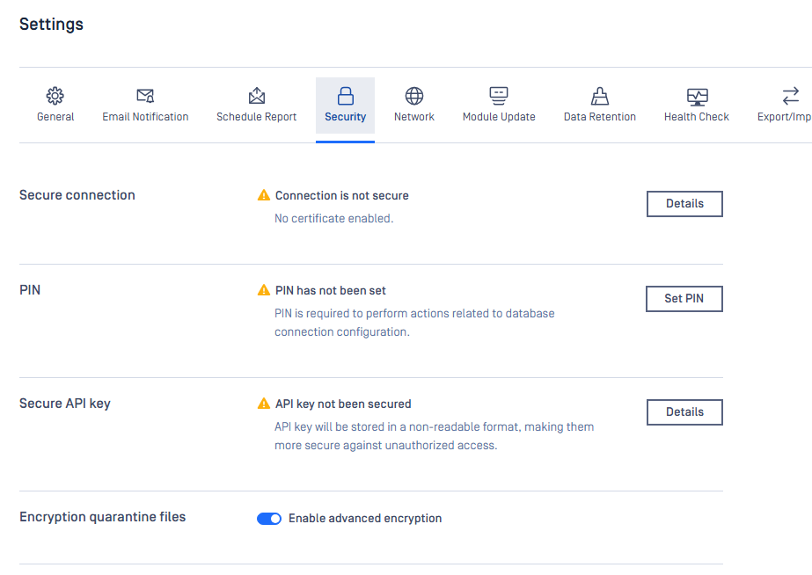Select the Schedule Report icon

point(256,96)
